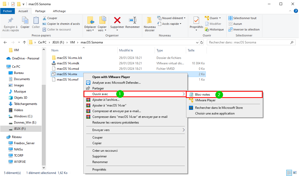
Task: Click the Sélectionner tout icon
Action: point(230,18)
